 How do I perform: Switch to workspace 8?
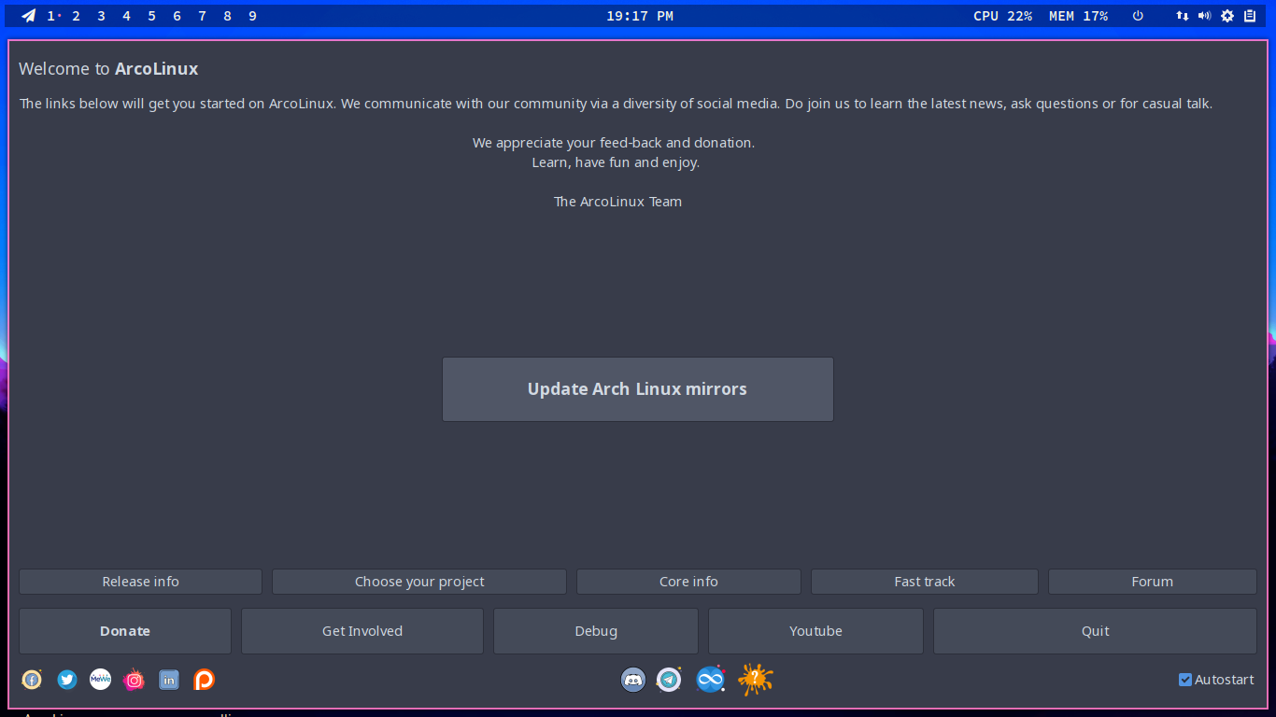click(228, 16)
